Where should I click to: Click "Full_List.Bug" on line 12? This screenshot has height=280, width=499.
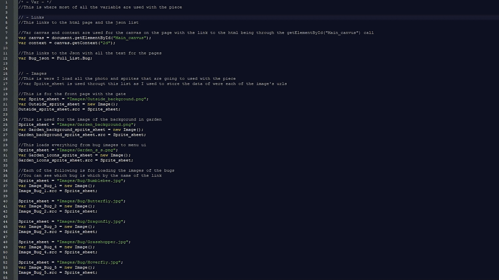[73, 58]
